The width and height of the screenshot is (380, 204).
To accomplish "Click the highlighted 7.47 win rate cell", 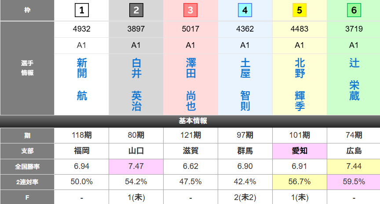I will pos(136,166).
